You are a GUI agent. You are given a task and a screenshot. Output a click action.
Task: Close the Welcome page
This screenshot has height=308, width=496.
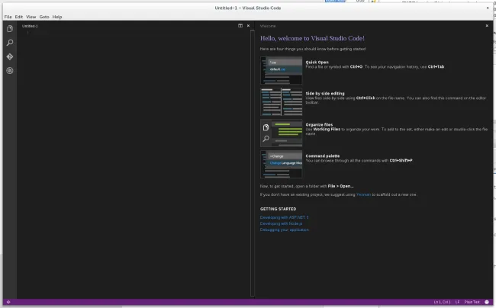point(487,26)
